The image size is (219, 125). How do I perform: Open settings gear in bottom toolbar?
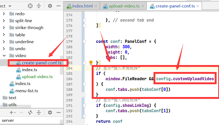coord(50,112)
